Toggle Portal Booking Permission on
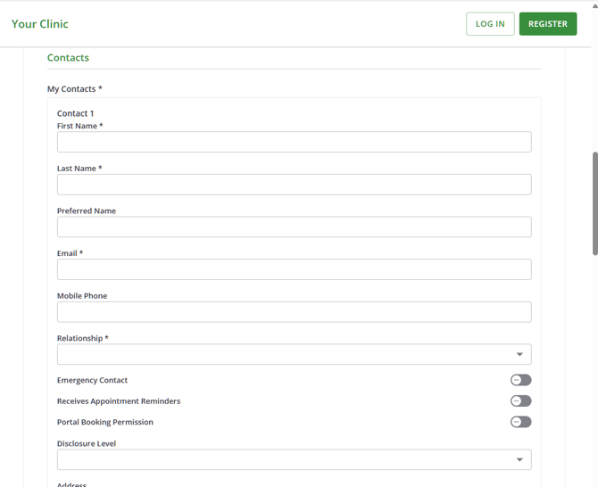The height and width of the screenshot is (487, 598). (520, 422)
